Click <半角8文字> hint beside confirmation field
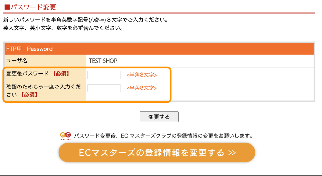Viewport: 322px width, 176px height. [x=142, y=88]
